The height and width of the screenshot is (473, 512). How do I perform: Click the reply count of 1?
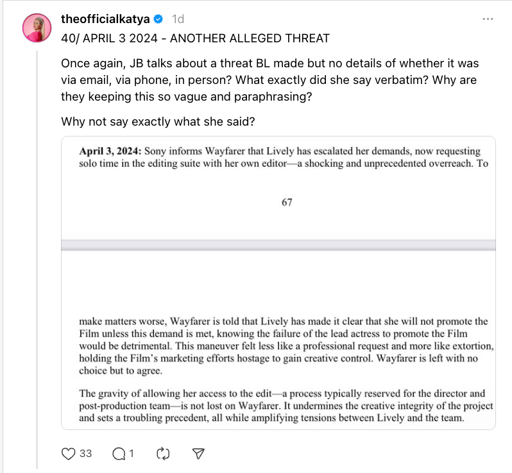(131, 454)
